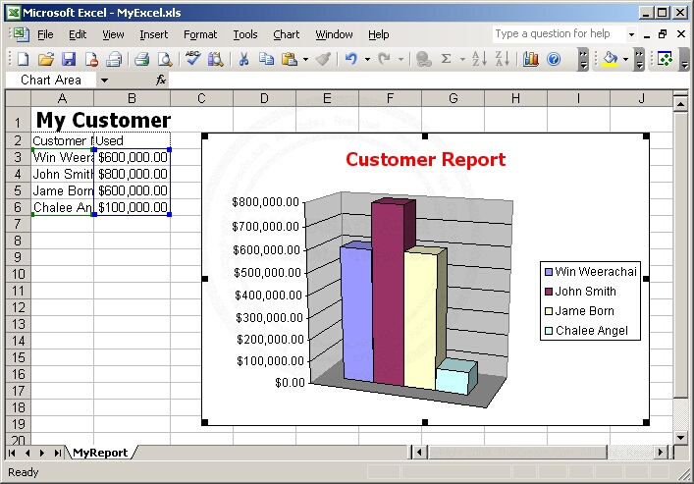
Task: Go to next sheet tab arrow
Action: (x=42, y=453)
